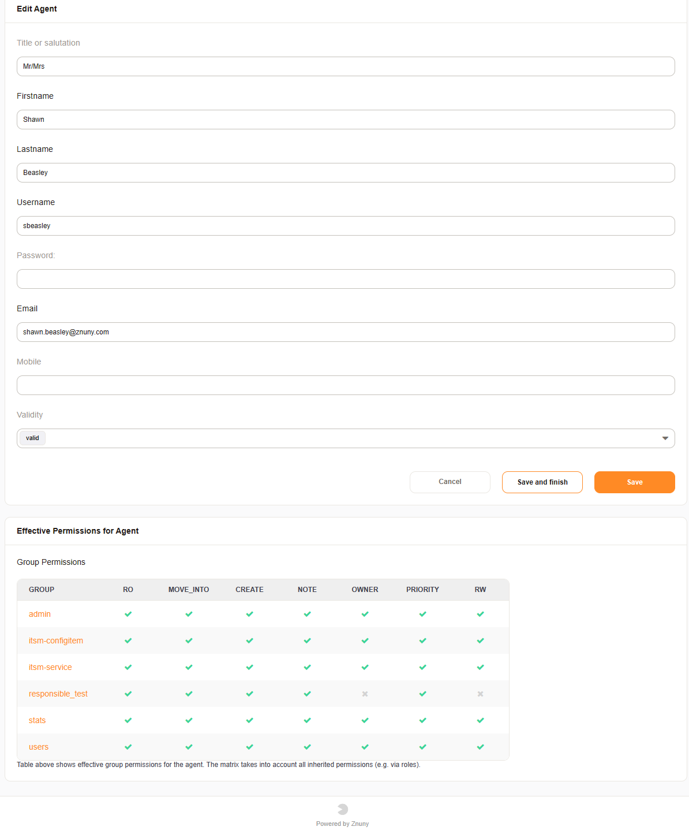Toggle the RW cross for responsible_test group
This screenshot has width=689, height=834.
coord(480,694)
